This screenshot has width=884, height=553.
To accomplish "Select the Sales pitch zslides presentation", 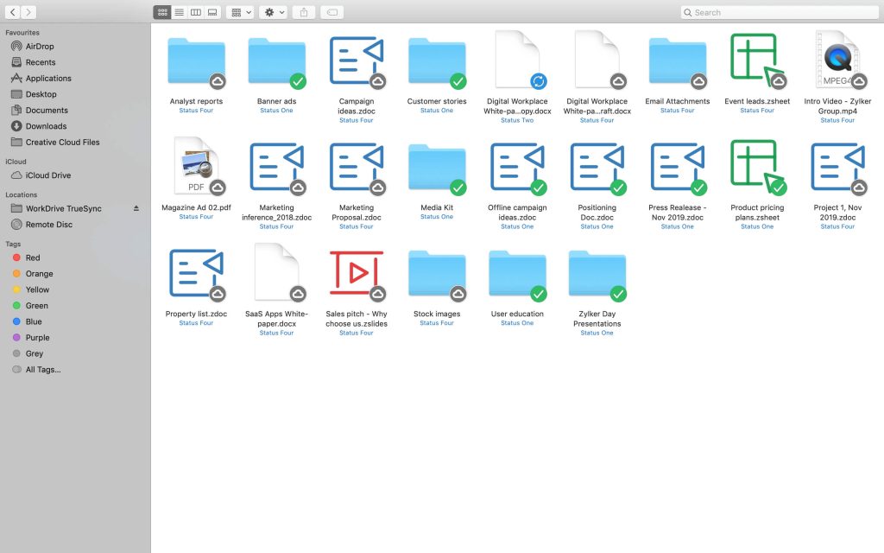I will tap(356, 274).
